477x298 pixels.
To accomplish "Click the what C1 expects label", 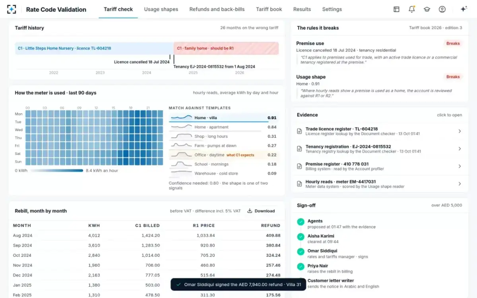I will click(x=240, y=155).
